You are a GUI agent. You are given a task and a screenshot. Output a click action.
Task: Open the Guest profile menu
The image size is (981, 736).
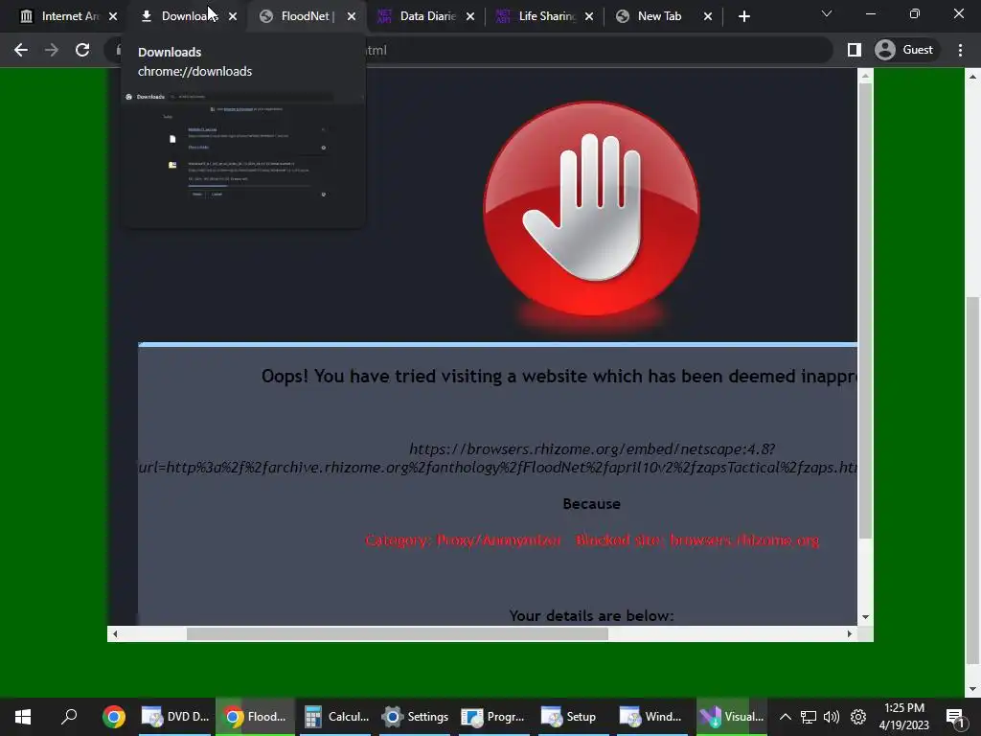pos(904,50)
